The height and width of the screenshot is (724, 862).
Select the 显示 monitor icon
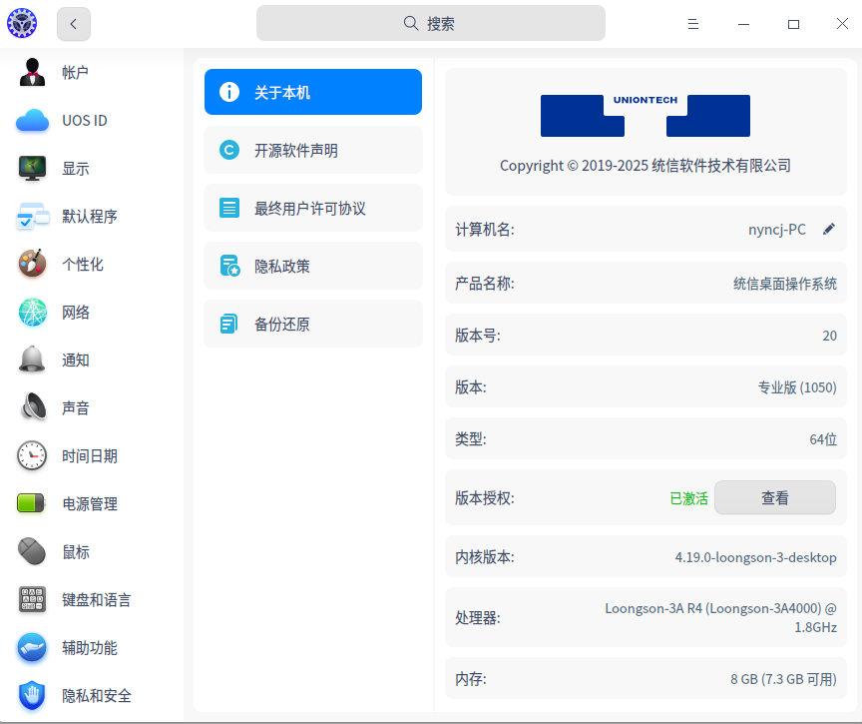(33, 168)
